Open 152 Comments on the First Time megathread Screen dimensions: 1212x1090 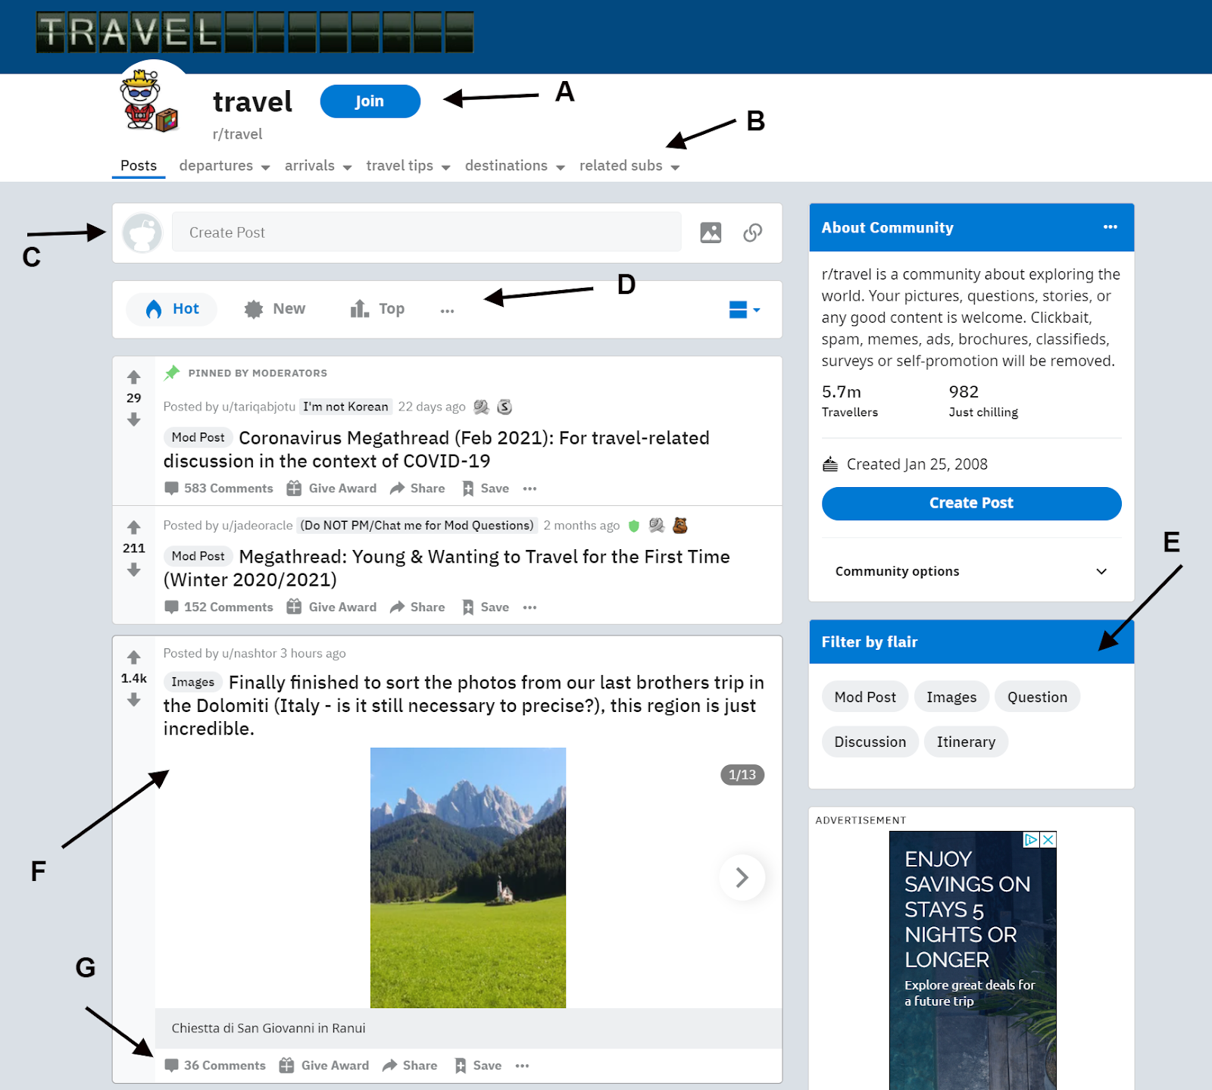(x=219, y=607)
